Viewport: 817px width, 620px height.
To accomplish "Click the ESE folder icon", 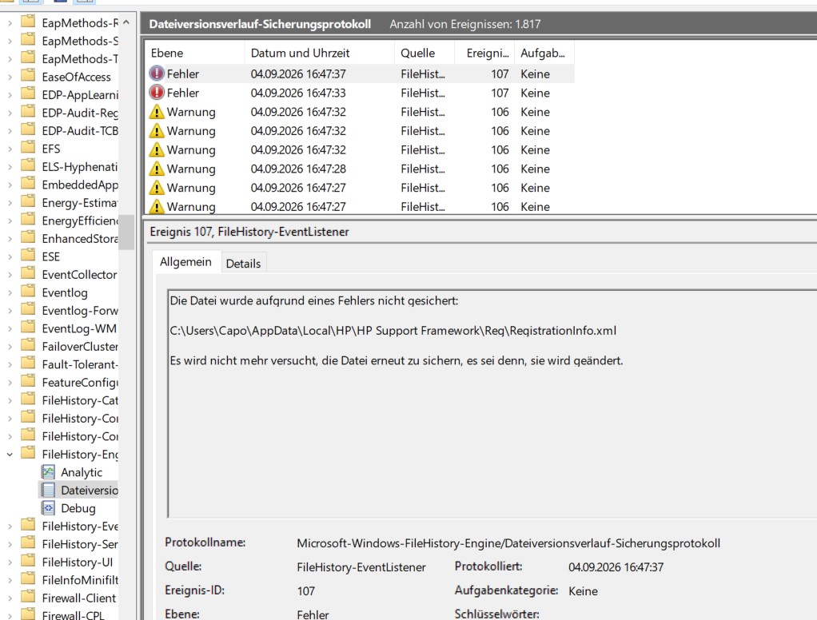I will 28,256.
